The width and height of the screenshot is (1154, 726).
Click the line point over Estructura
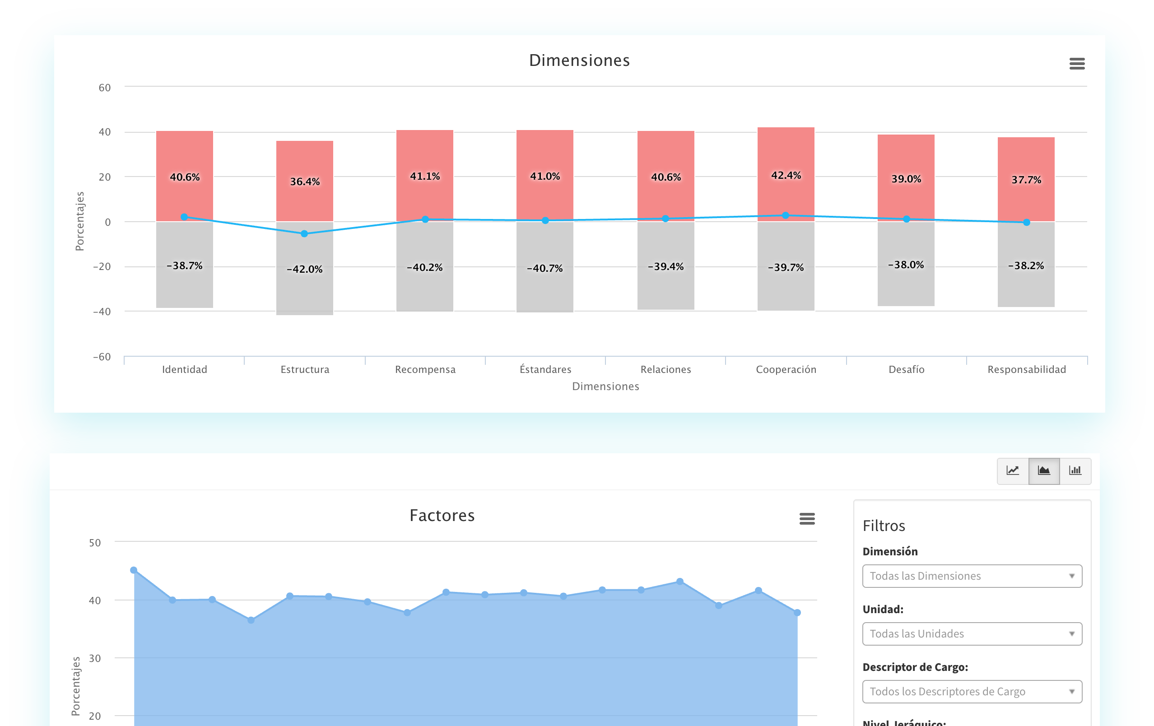[x=304, y=234]
